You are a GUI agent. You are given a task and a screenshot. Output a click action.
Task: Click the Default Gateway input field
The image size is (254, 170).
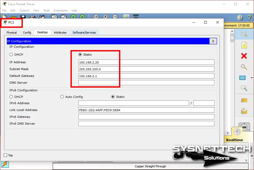(x=146, y=76)
